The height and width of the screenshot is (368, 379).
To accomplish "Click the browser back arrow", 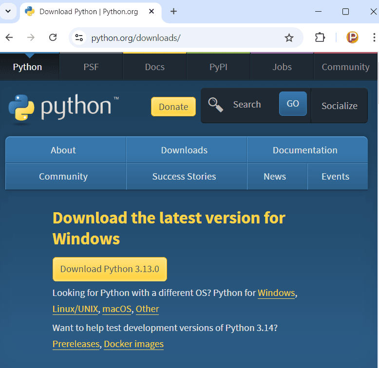I will pos(9,37).
